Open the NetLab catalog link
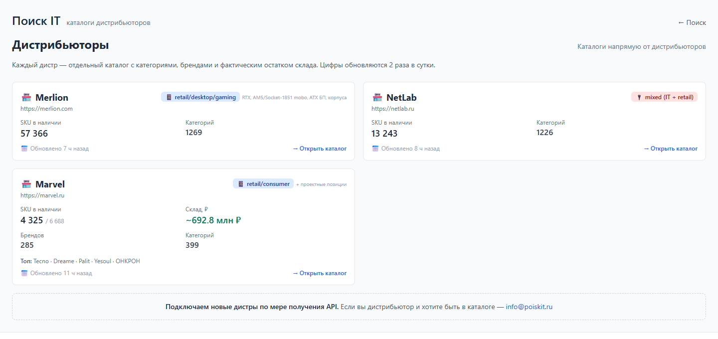The height and width of the screenshot is (339, 718). (671, 149)
